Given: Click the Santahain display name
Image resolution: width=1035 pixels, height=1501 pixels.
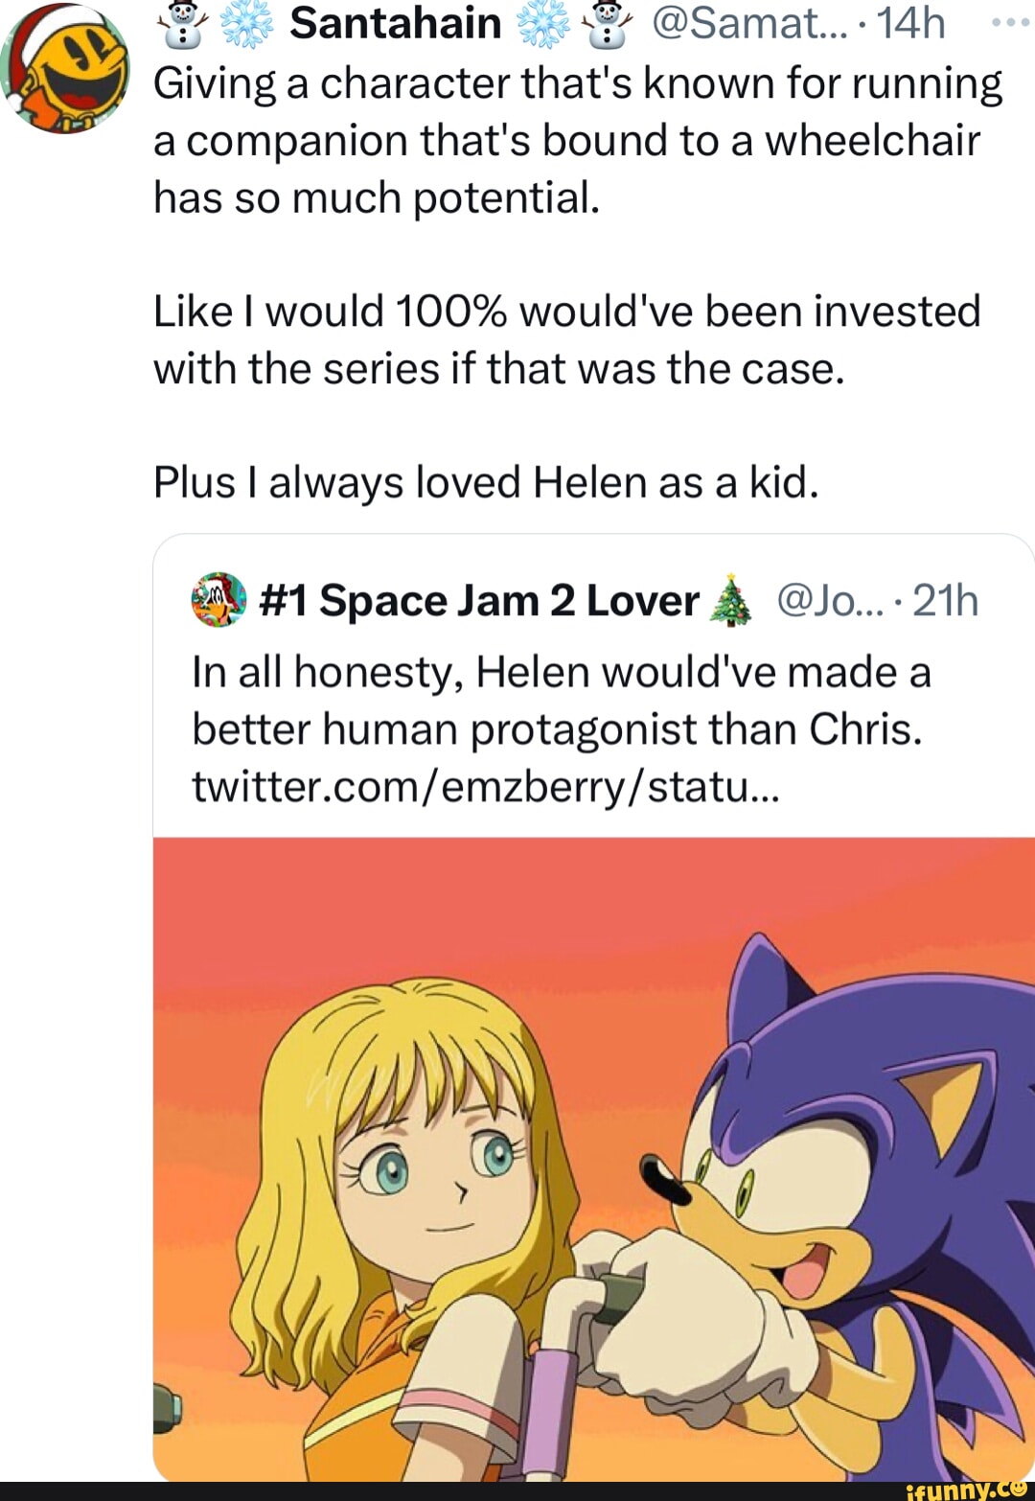Looking at the screenshot, I should click(396, 23).
